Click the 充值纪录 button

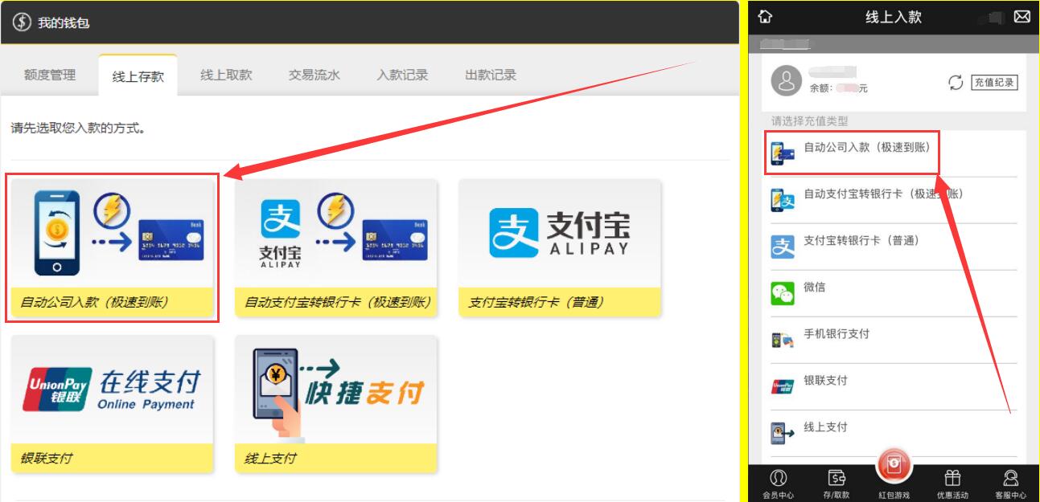point(994,83)
